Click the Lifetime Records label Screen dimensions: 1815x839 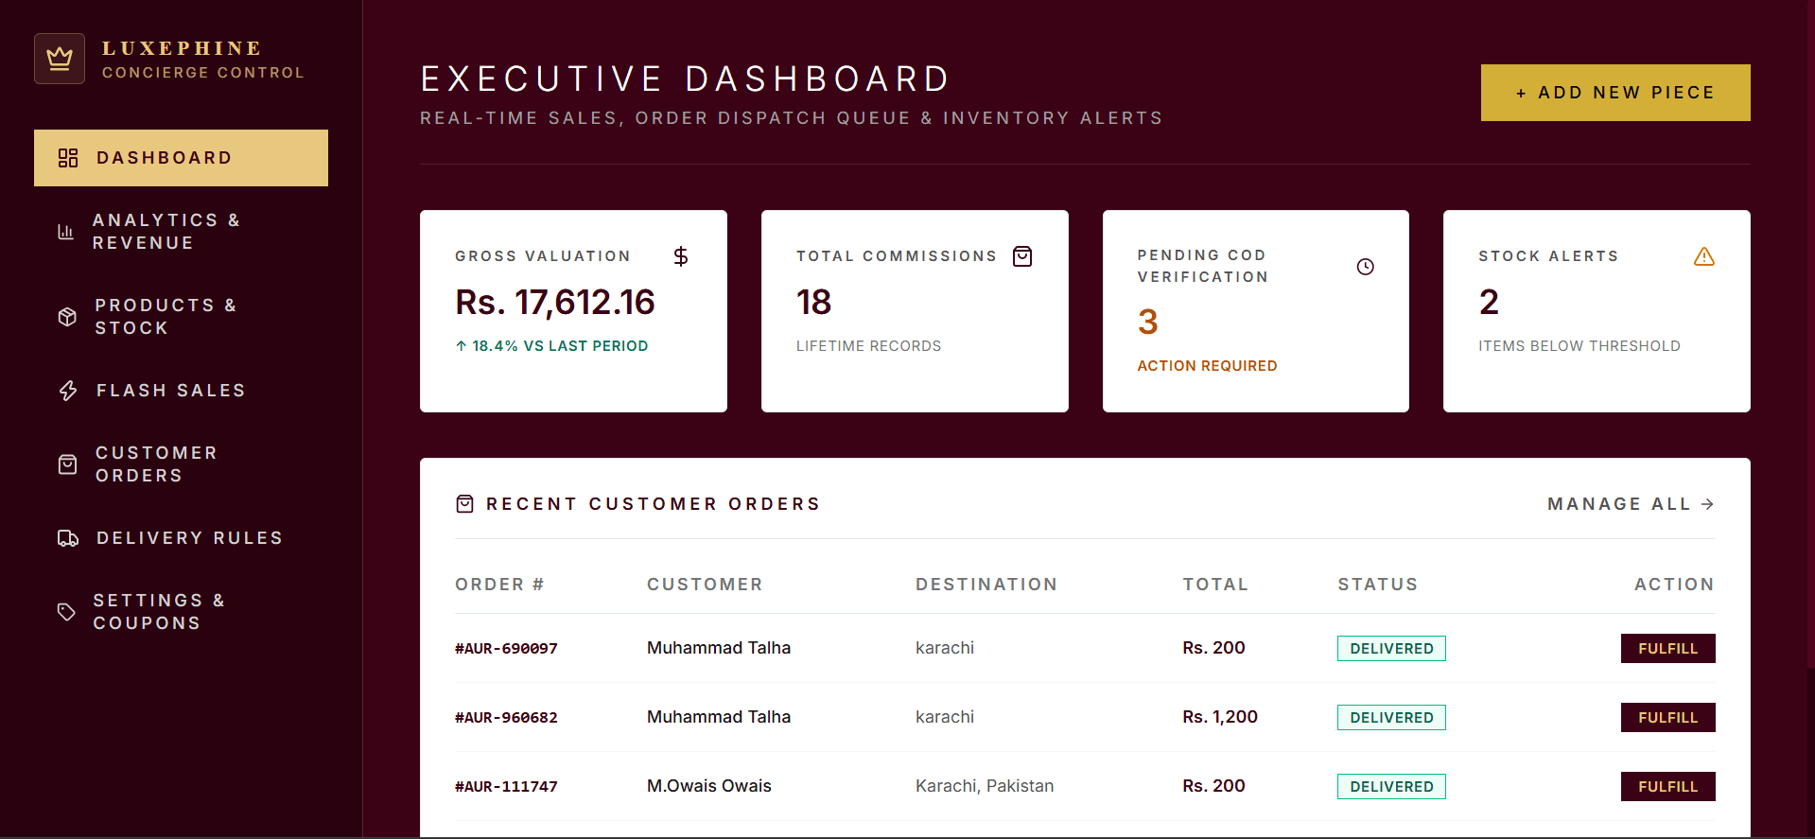(x=868, y=346)
